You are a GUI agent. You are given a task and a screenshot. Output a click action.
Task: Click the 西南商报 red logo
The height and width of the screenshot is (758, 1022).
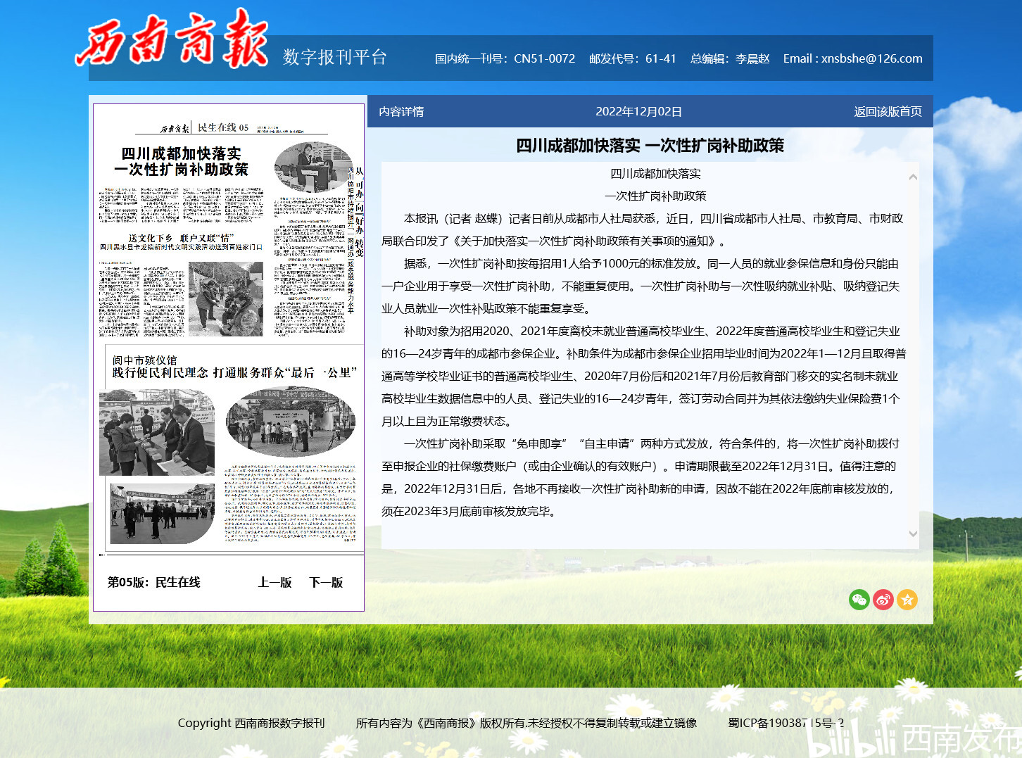172,39
